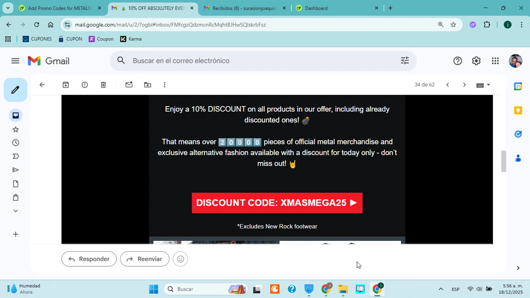This screenshot has height=298, width=530.
Task: Open CUPON bookmark
Action: [x=70, y=39]
